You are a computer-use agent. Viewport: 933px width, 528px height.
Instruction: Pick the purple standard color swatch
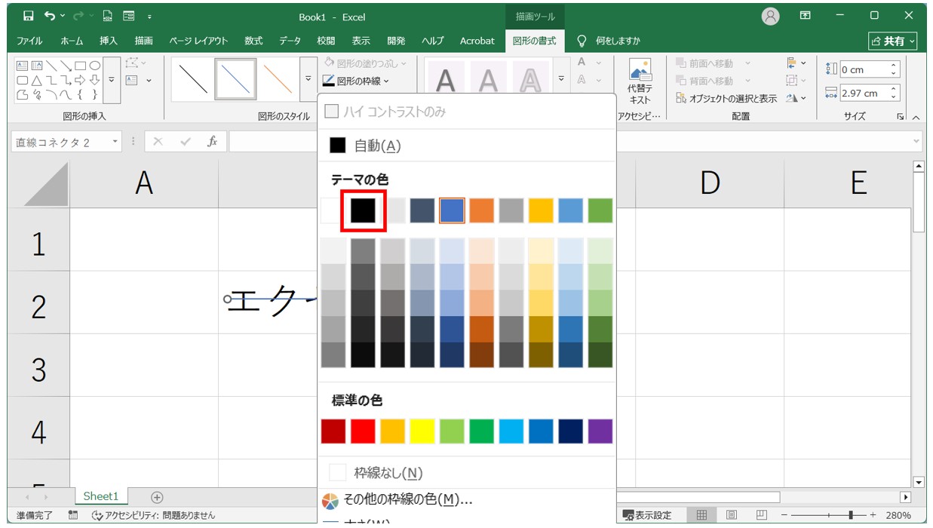[x=600, y=431]
